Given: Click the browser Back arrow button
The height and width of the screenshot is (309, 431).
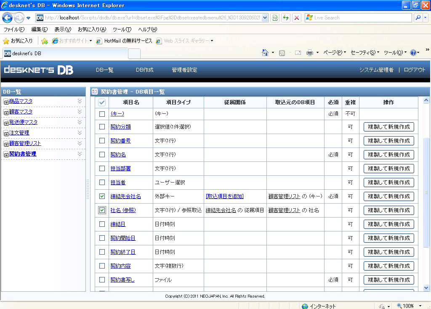Looking at the screenshot, I should tap(8, 18).
